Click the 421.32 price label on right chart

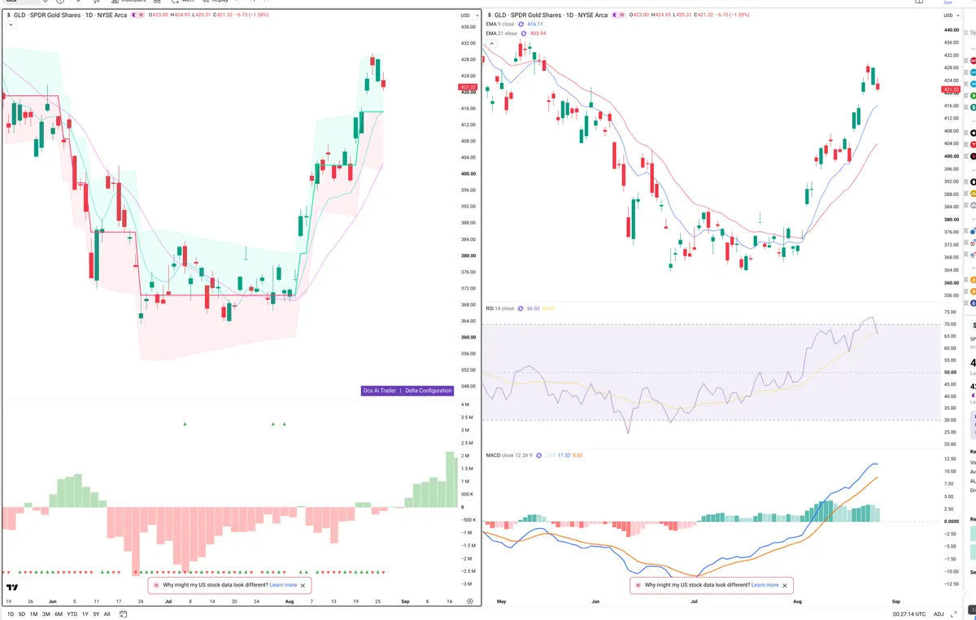[x=950, y=90]
